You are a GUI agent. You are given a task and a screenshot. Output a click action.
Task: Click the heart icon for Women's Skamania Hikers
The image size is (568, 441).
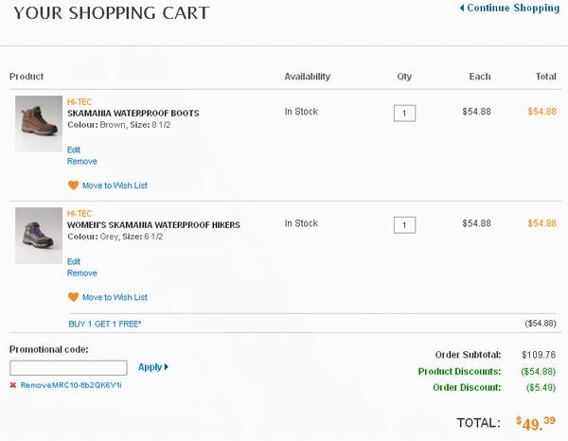click(73, 297)
